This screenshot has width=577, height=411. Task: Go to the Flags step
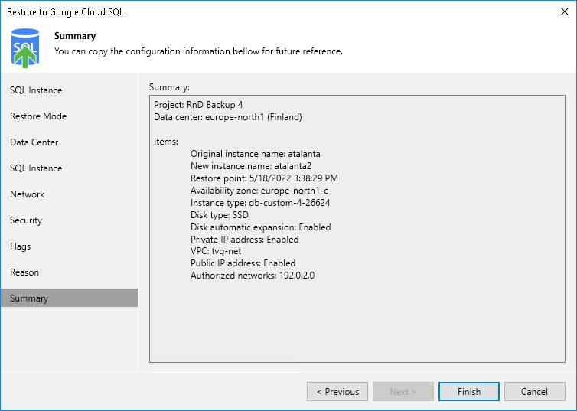(x=21, y=246)
